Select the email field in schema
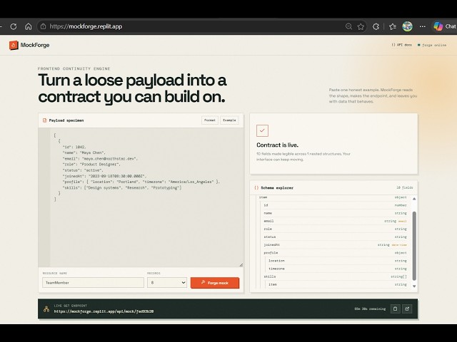This screenshot has width=457, height=342. click(335, 221)
